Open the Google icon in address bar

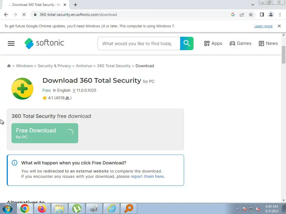click(x=233, y=14)
